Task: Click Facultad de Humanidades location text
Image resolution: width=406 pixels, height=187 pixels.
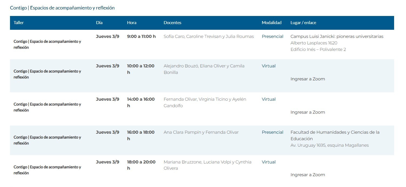Action: pyautogui.click(x=335, y=136)
